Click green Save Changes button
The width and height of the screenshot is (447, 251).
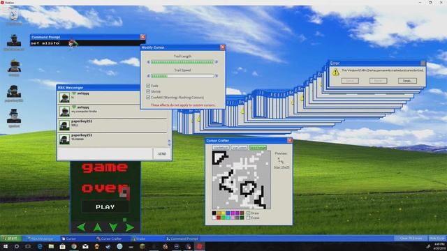point(258,148)
